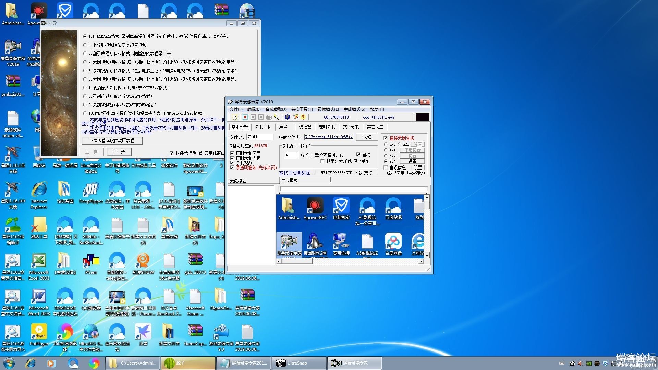The width and height of the screenshot is (658, 370).
Task: Open the 生成模式 lower tab
Action: click(305, 180)
